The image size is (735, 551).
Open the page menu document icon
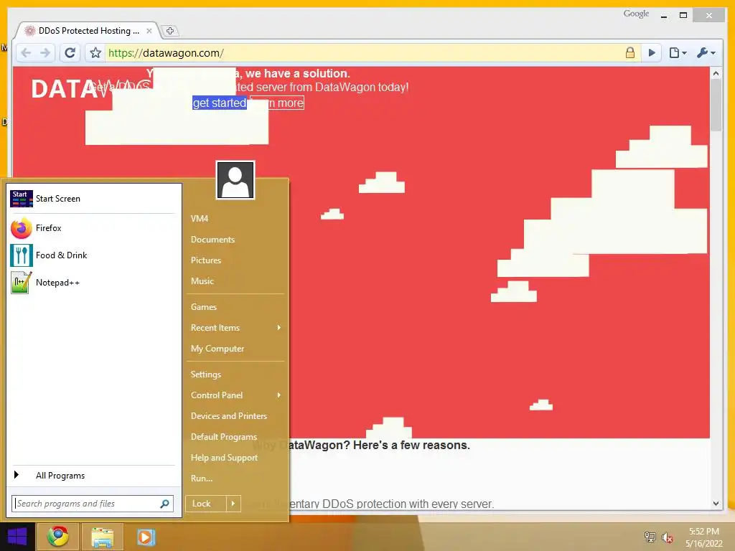[x=678, y=52]
